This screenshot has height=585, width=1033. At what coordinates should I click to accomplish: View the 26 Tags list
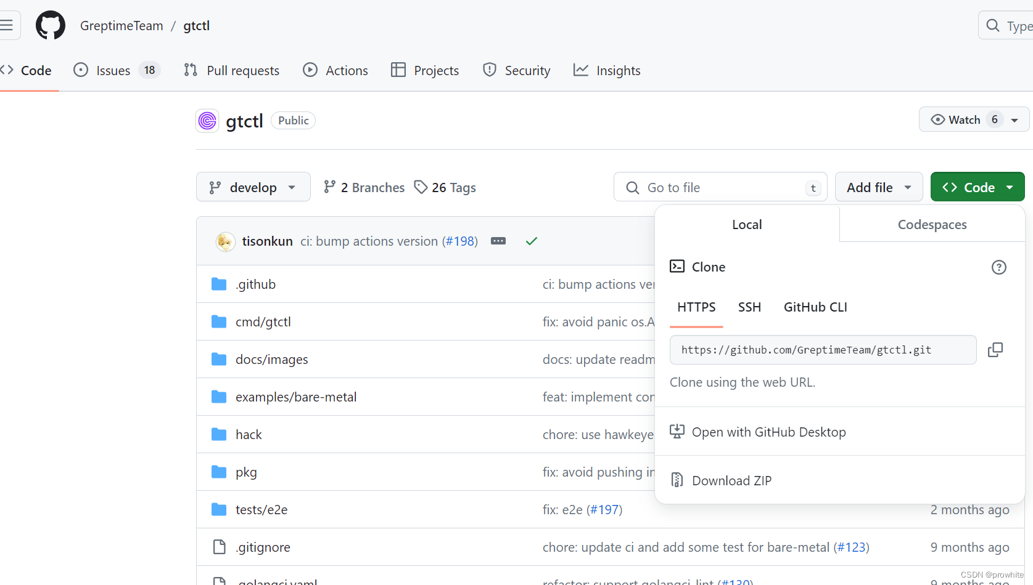click(445, 187)
